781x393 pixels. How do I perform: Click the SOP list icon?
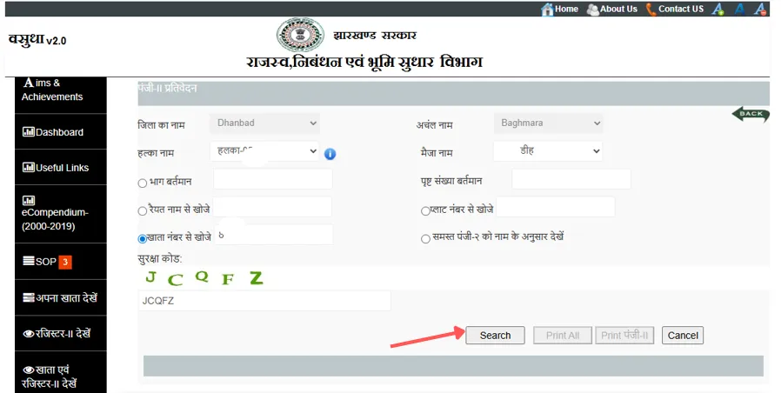(29, 261)
